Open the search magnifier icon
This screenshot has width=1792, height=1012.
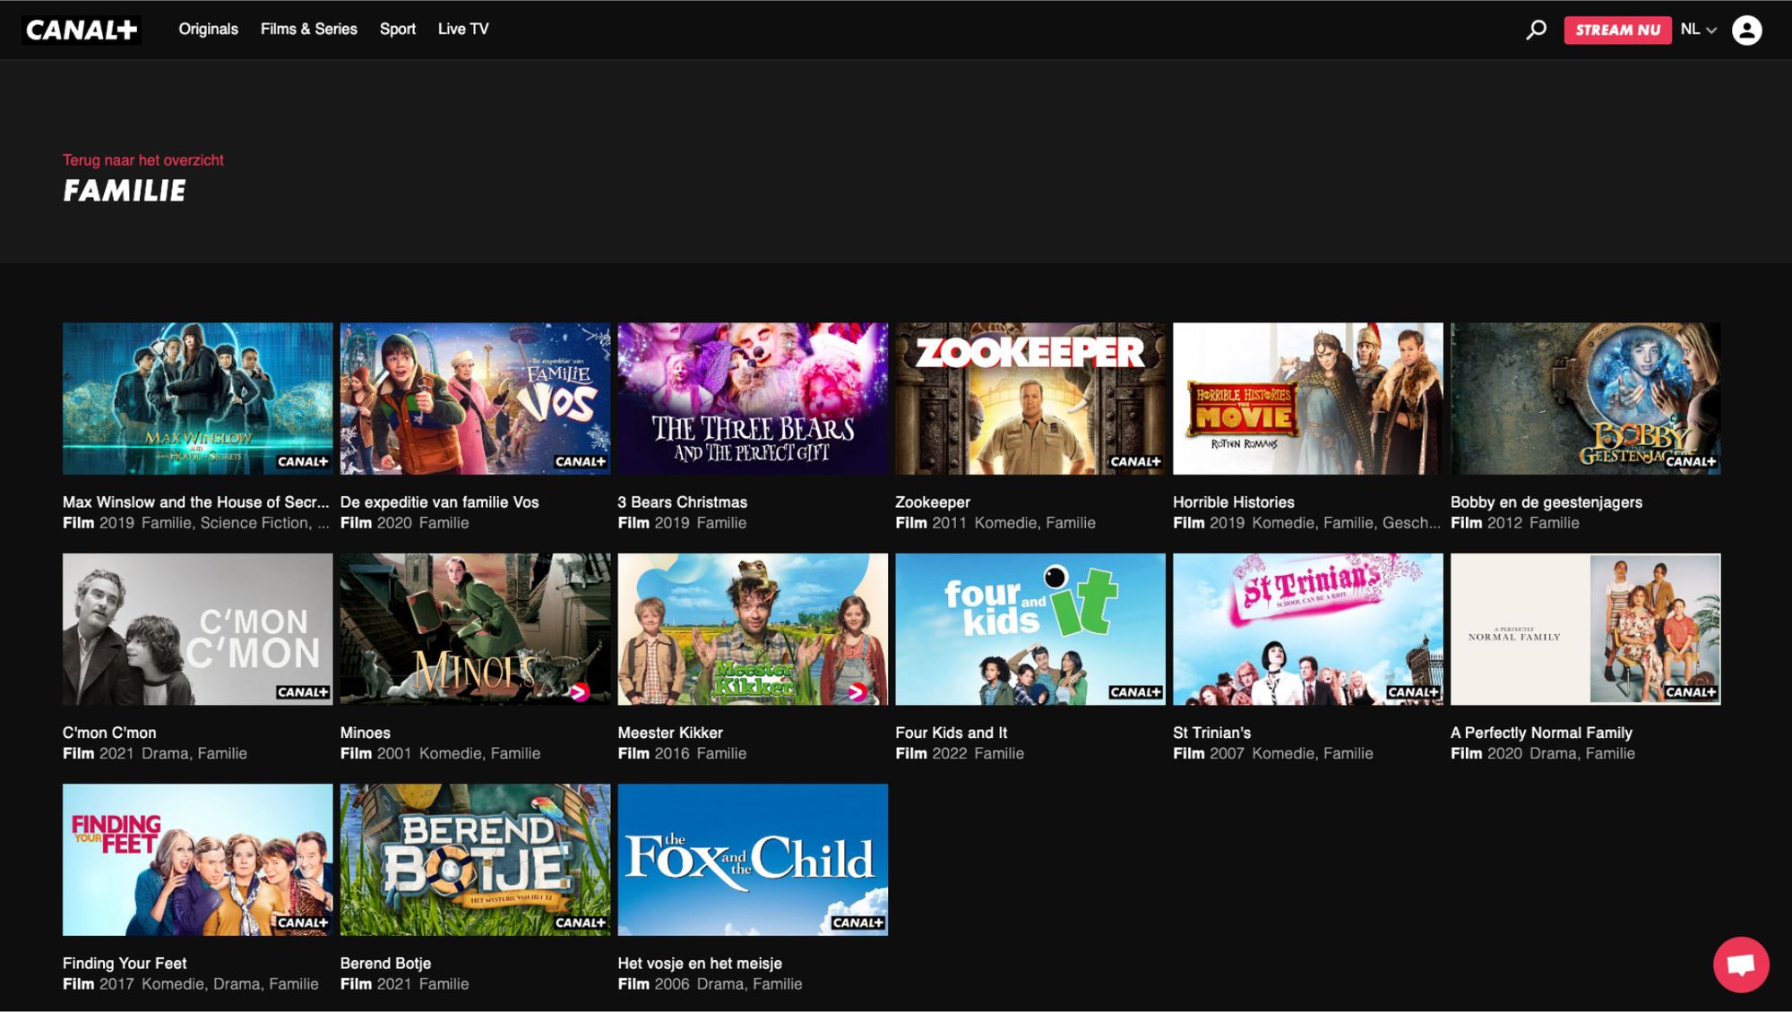tap(1536, 30)
